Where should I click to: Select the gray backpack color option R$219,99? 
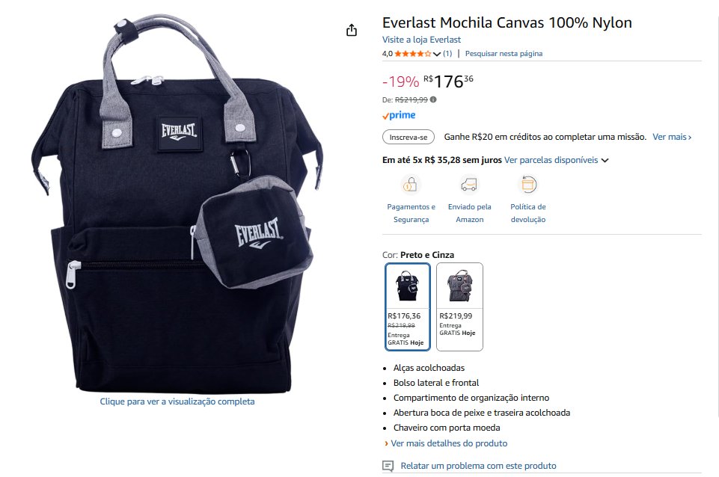click(459, 307)
